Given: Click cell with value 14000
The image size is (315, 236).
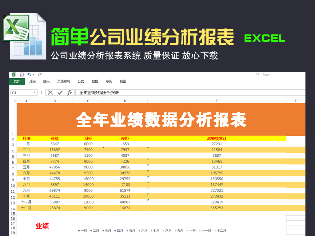Looking at the screenshot, I should [88, 185].
